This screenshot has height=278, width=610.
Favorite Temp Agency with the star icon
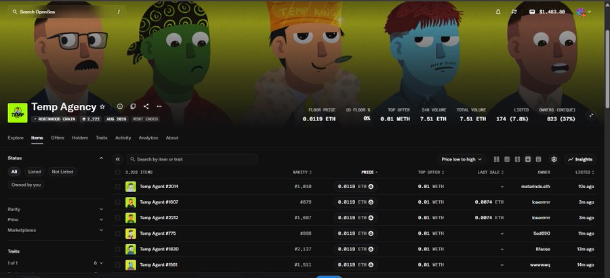point(102,106)
